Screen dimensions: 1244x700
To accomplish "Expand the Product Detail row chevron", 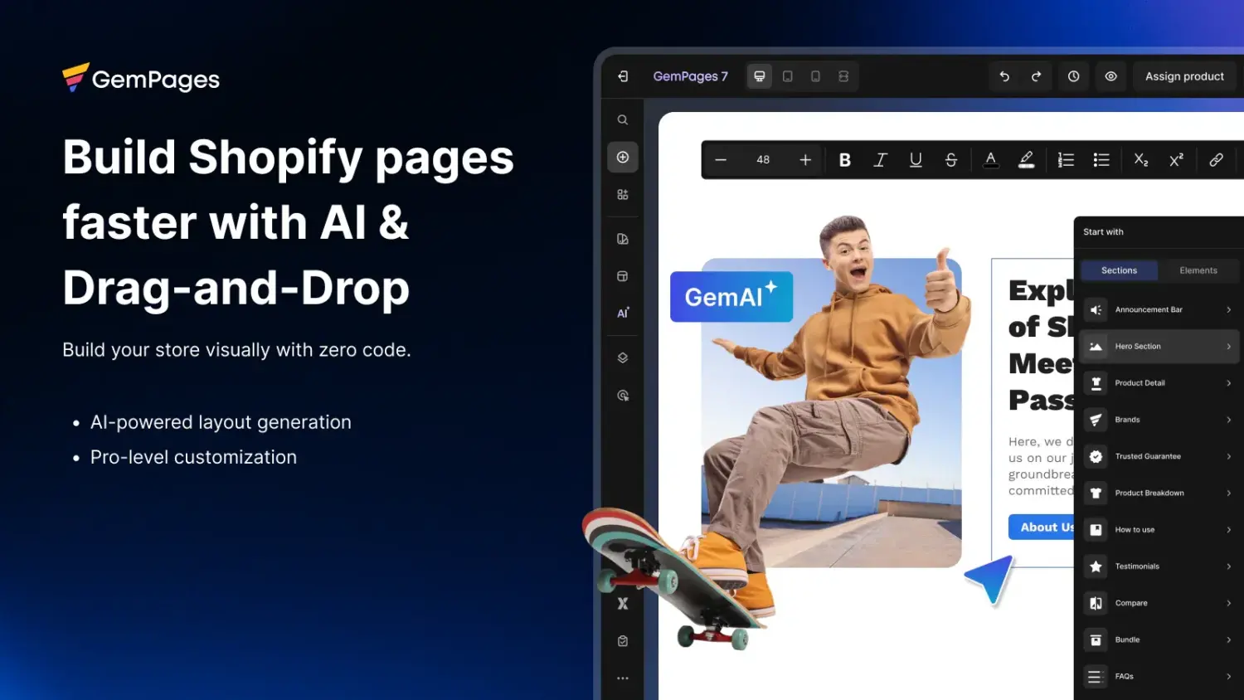I will 1229,383.
